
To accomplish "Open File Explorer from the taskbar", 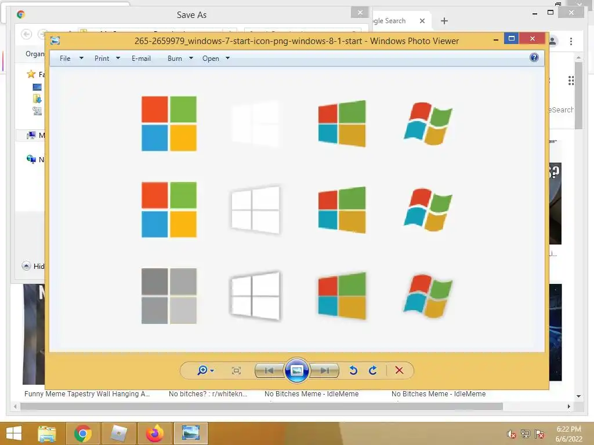I will pyautogui.click(x=46, y=433).
